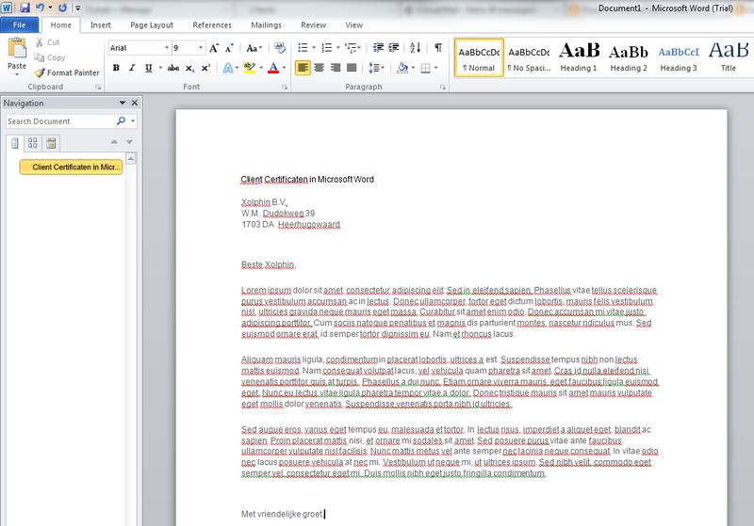The height and width of the screenshot is (526, 754).
Task: Center align the paragraph text
Action: [320, 68]
